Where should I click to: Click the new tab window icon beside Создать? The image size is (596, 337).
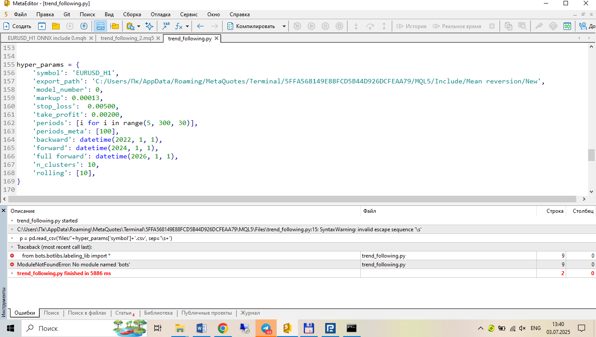pos(42,26)
